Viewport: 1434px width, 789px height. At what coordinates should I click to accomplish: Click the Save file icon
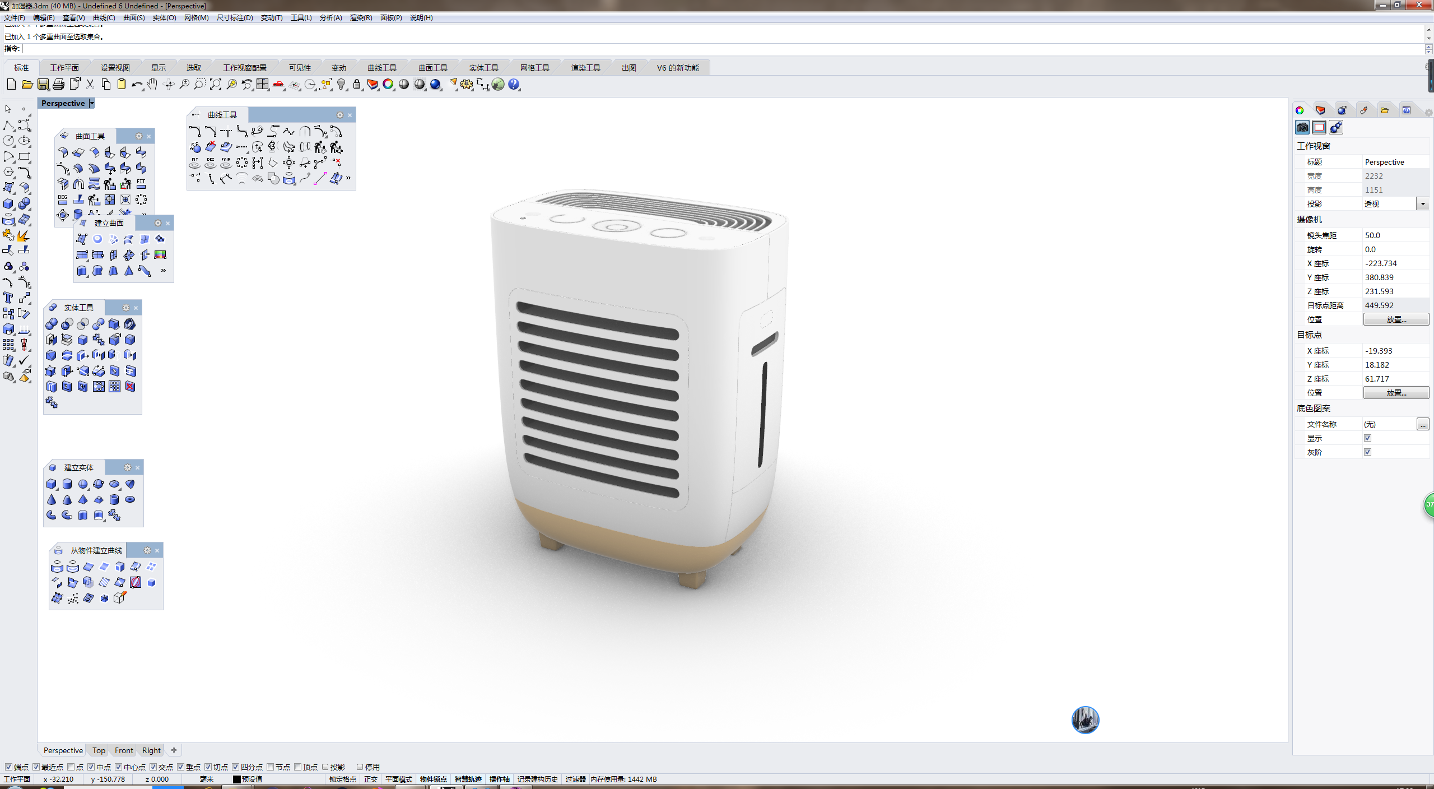pos(43,85)
